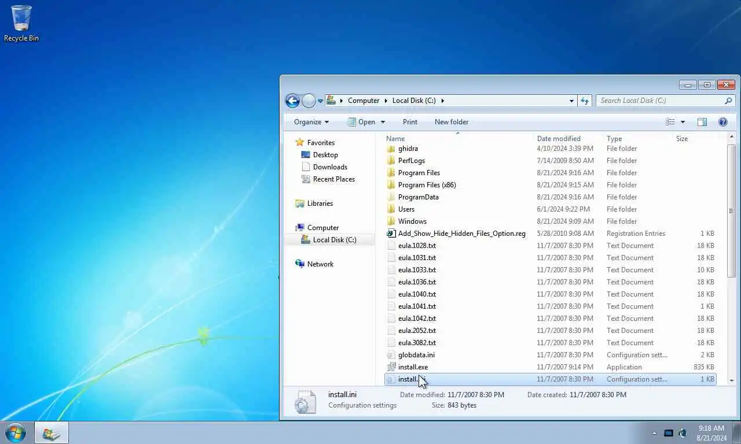The image size is (741, 444).
Task: Select Network in the navigation pane
Action: tap(314, 264)
